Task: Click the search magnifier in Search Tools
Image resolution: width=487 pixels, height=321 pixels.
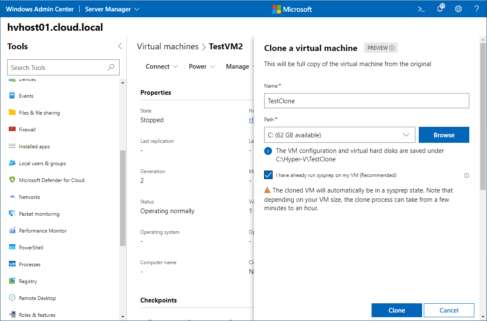Action: 111,67
